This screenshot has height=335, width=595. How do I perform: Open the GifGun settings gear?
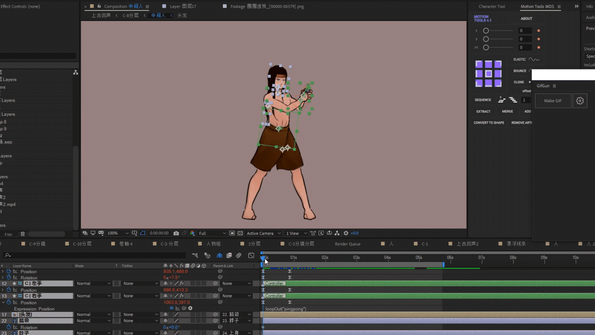(580, 101)
